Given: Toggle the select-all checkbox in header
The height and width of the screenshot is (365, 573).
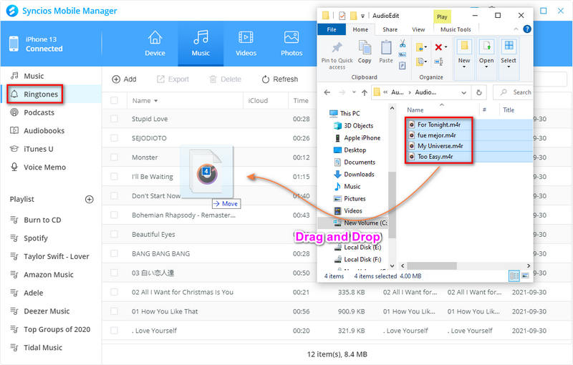Looking at the screenshot, I should click(114, 100).
